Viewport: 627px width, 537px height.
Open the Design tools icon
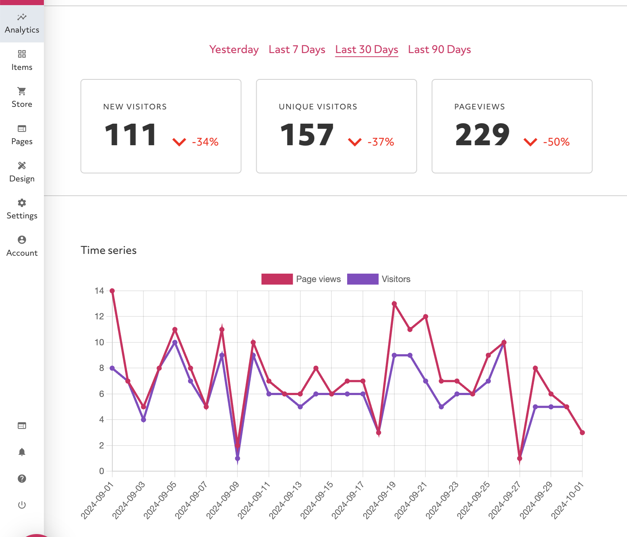click(x=22, y=166)
